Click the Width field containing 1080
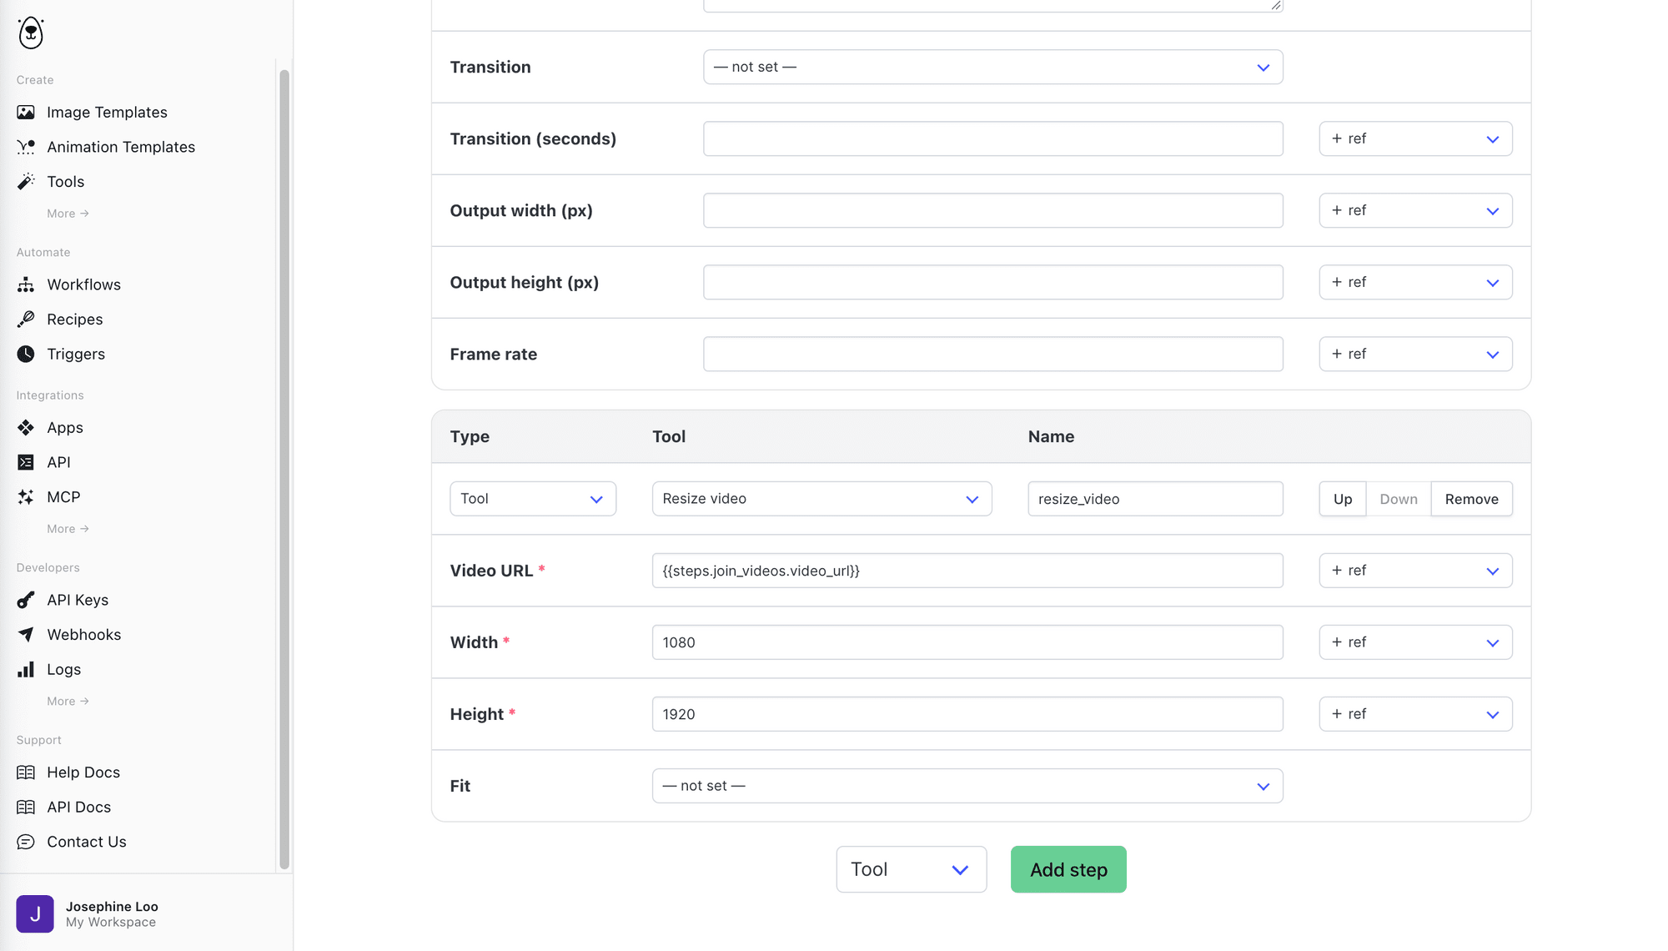 point(967,642)
